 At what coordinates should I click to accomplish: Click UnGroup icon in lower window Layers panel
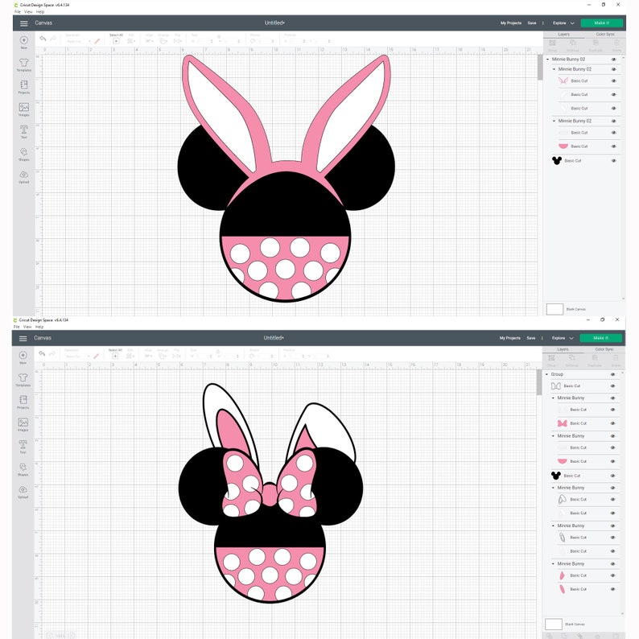[572, 358]
